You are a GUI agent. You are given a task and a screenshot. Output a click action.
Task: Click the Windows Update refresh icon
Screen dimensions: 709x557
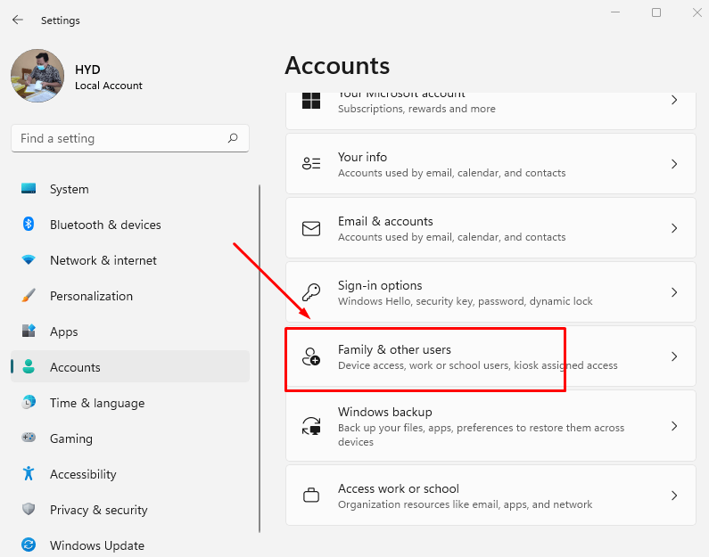point(29,545)
